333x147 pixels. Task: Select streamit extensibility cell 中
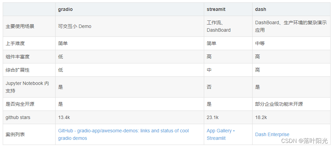pos(209,70)
